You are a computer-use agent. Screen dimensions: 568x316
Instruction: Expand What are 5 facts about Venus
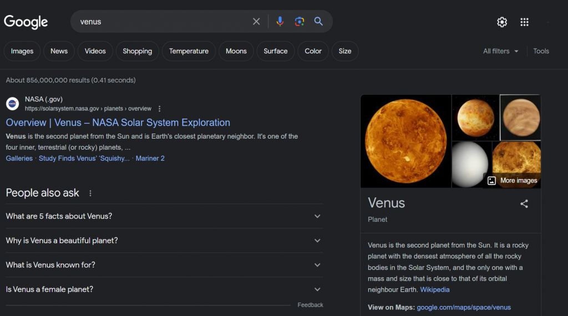tap(164, 216)
